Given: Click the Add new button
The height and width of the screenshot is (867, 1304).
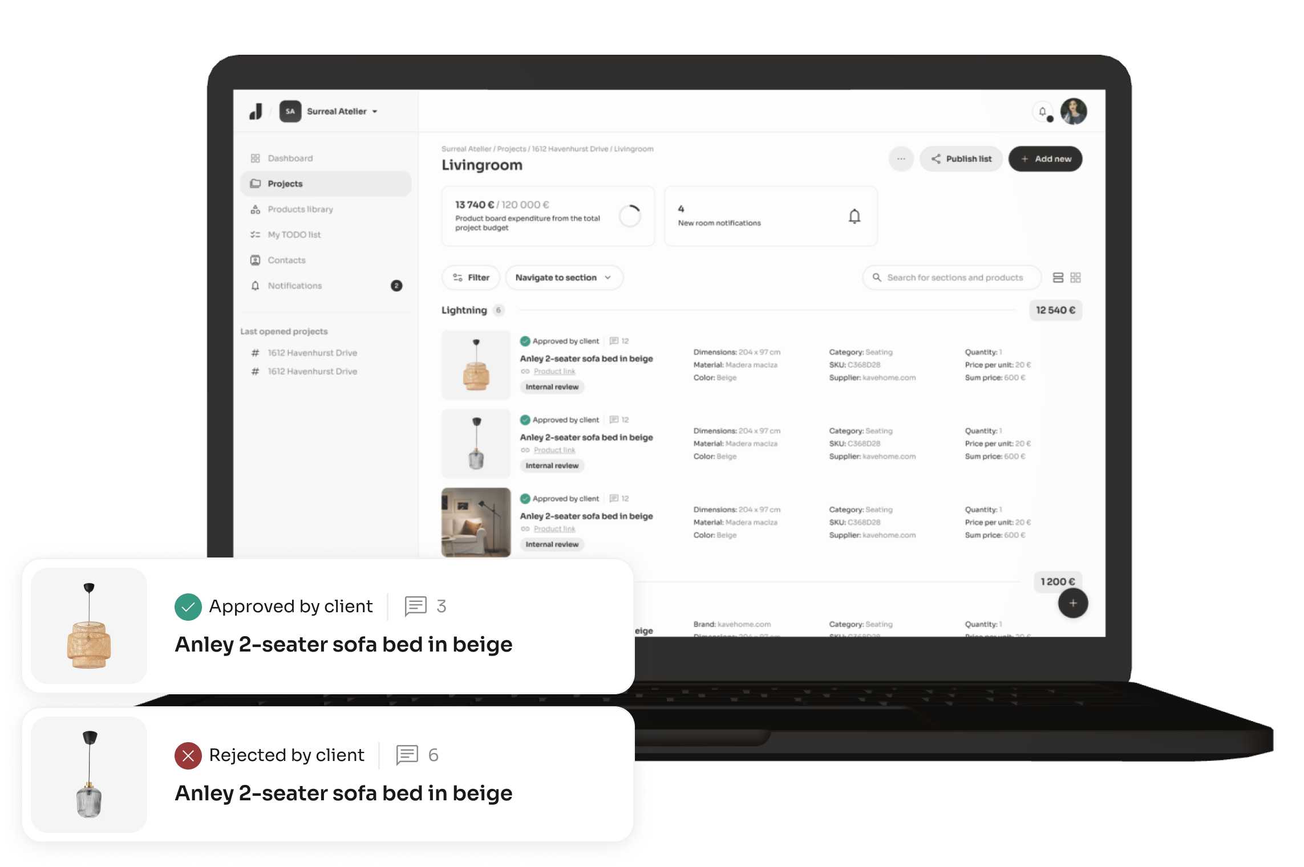Looking at the screenshot, I should coord(1047,158).
